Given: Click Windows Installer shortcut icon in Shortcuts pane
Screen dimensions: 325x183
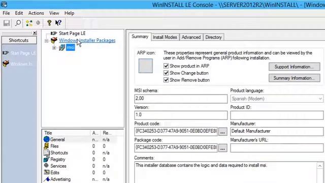Looking at the screenshot, I should [6, 64].
